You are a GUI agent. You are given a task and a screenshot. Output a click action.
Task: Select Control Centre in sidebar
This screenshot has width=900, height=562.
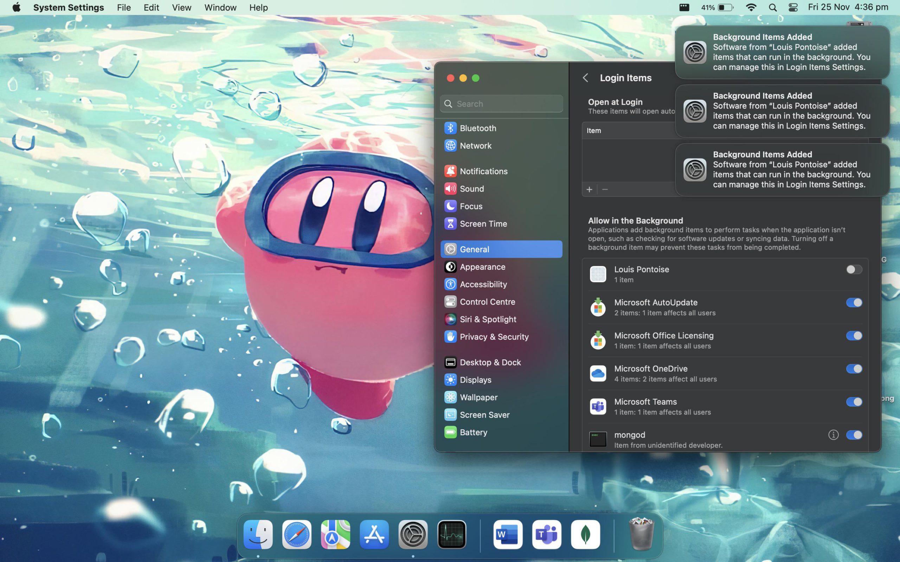pos(501,301)
